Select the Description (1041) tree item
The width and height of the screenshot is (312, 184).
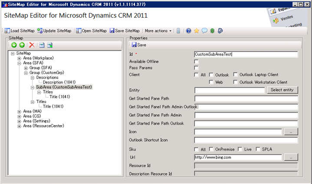[59, 82]
